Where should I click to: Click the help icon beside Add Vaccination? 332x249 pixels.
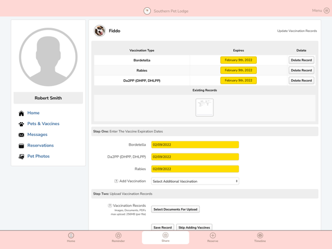pos(116,181)
